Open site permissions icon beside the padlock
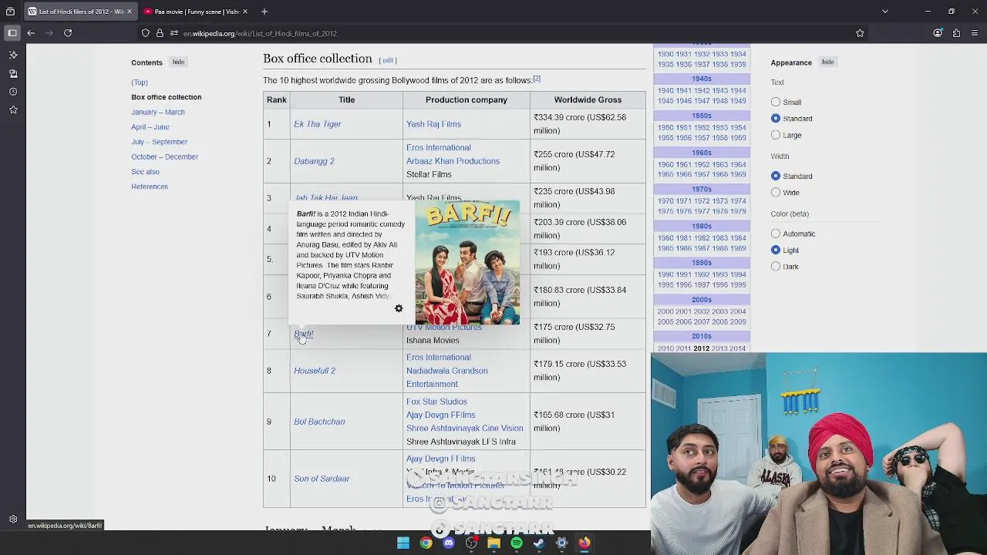Viewport: 987px width, 555px height. click(x=174, y=33)
